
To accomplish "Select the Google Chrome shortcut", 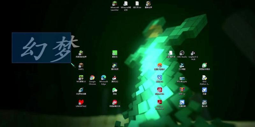I will [x=92, y=80].
